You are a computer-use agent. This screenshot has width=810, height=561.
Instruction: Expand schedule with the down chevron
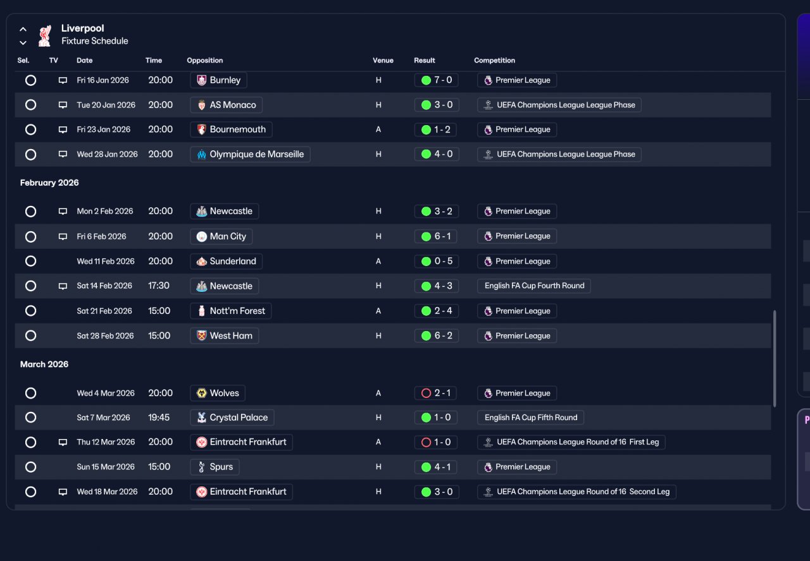pyautogui.click(x=23, y=43)
